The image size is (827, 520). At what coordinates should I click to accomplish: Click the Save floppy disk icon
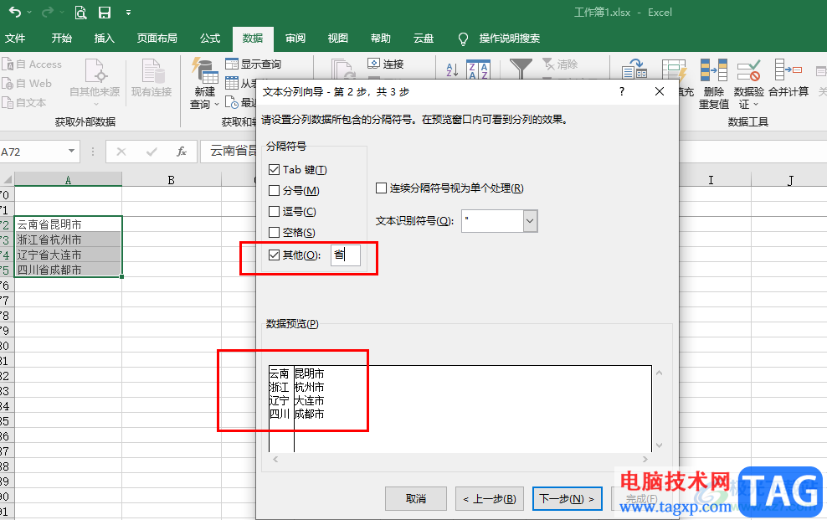pos(105,12)
